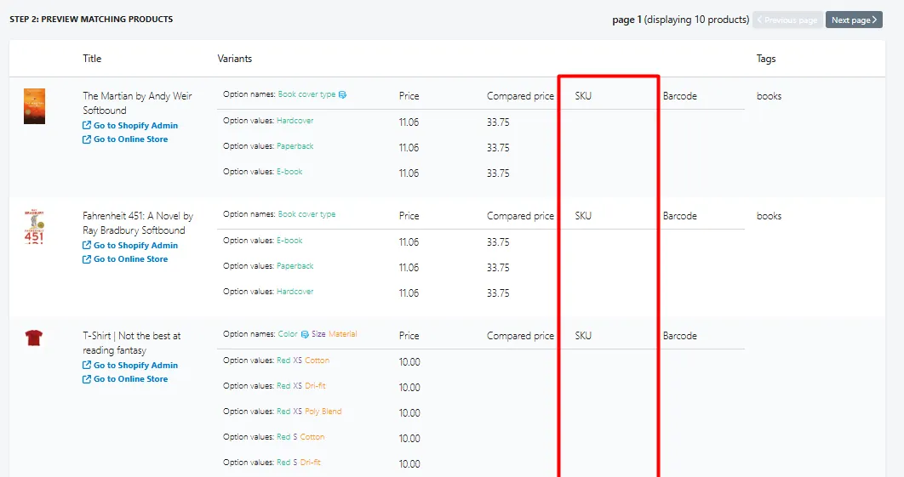This screenshot has height=477, width=904.
Task: Click the Tags column header
Action: tap(765, 58)
